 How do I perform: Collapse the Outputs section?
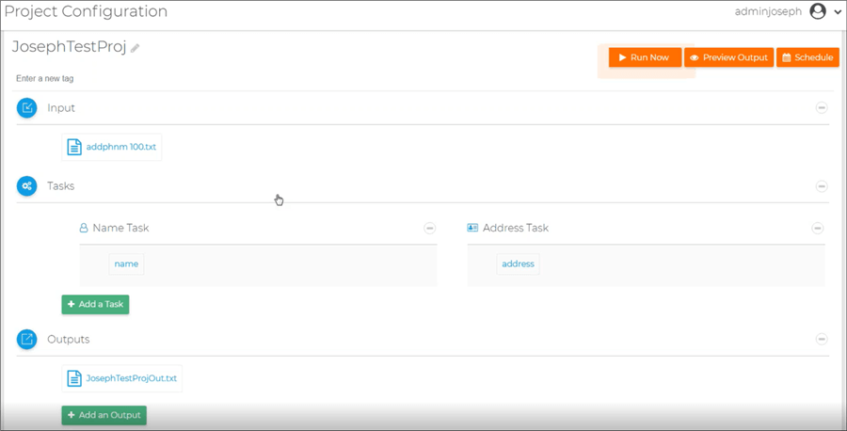[x=822, y=339]
